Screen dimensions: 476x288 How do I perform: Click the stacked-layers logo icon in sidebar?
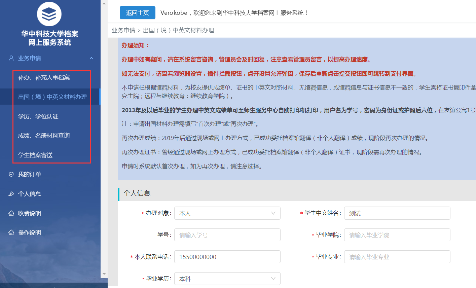tap(49, 14)
